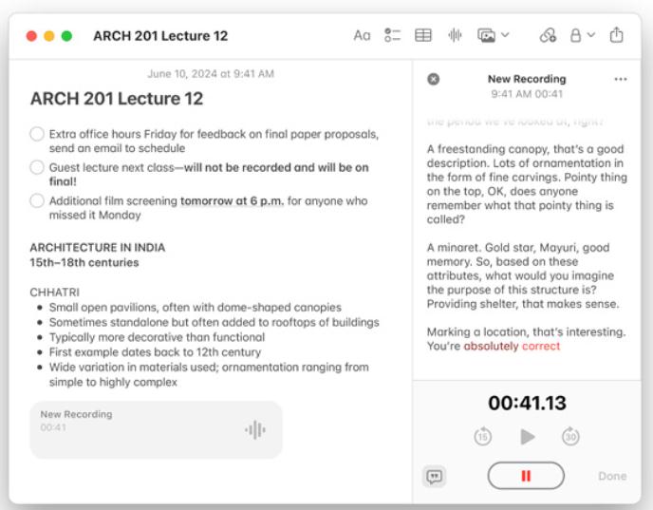Open the text format (Aa) options

[x=362, y=36]
